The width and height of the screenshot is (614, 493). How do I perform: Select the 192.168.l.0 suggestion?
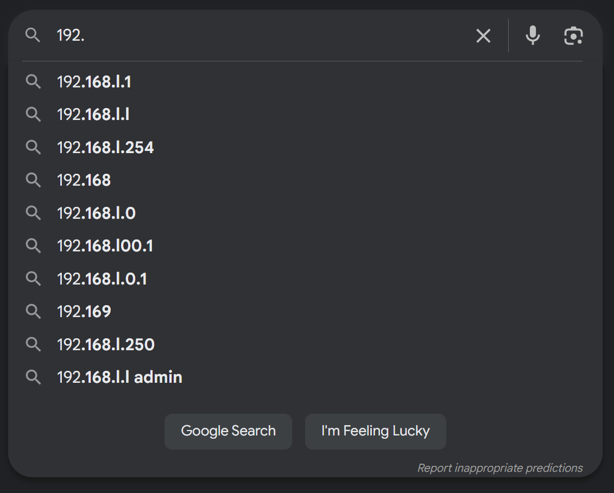point(96,213)
